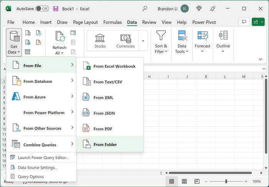This screenshot has width=269, height=187.
Task: Switch to the Draw tab
Action: 62,22
